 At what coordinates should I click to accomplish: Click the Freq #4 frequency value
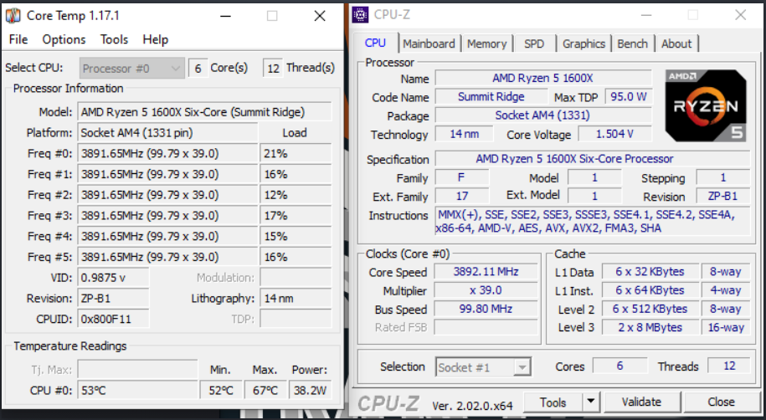click(167, 237)
